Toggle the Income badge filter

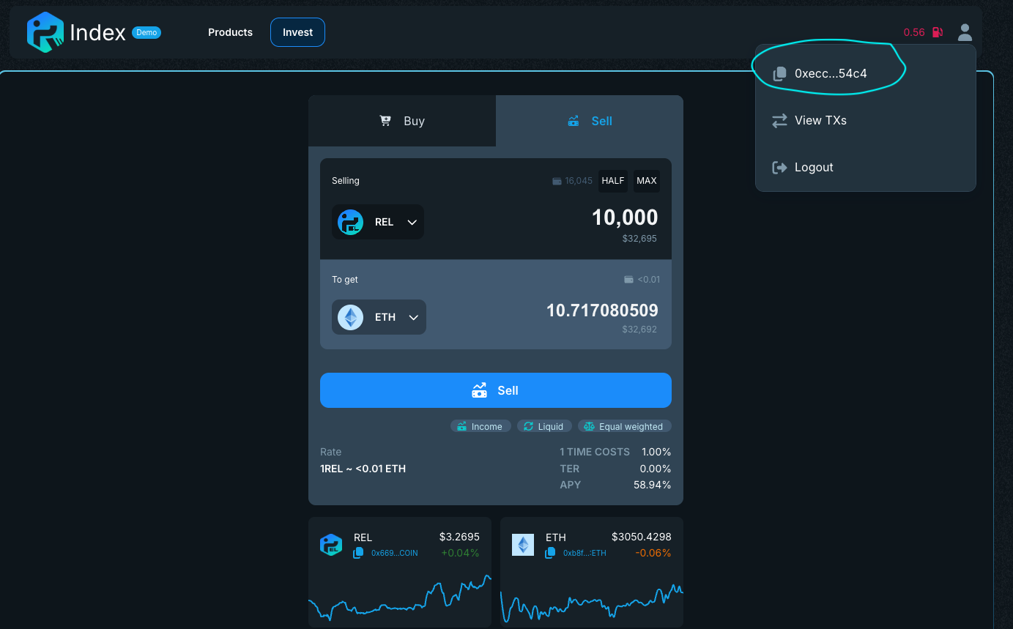tap(480, 425)
